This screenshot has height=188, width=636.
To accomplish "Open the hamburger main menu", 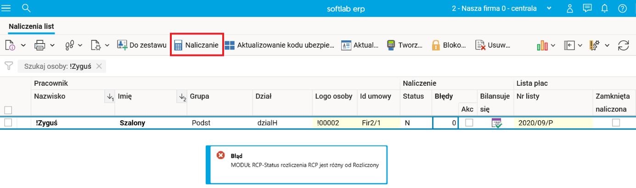I will pyautogui.click(x=6, y=8).
